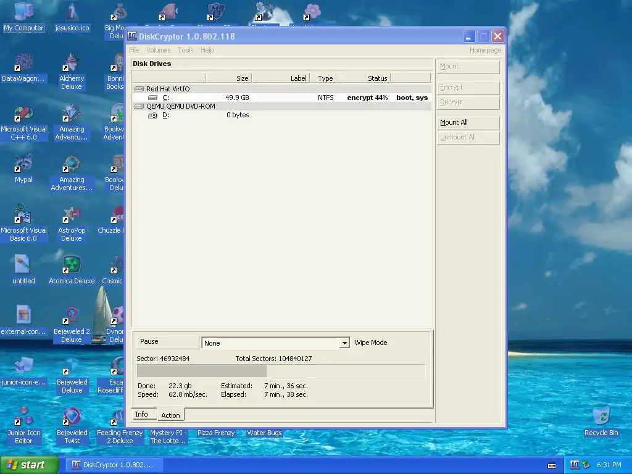The image size is (632, 474).
Task: Click the '49.9 GB' size value
Action: (x=237, y=98)
